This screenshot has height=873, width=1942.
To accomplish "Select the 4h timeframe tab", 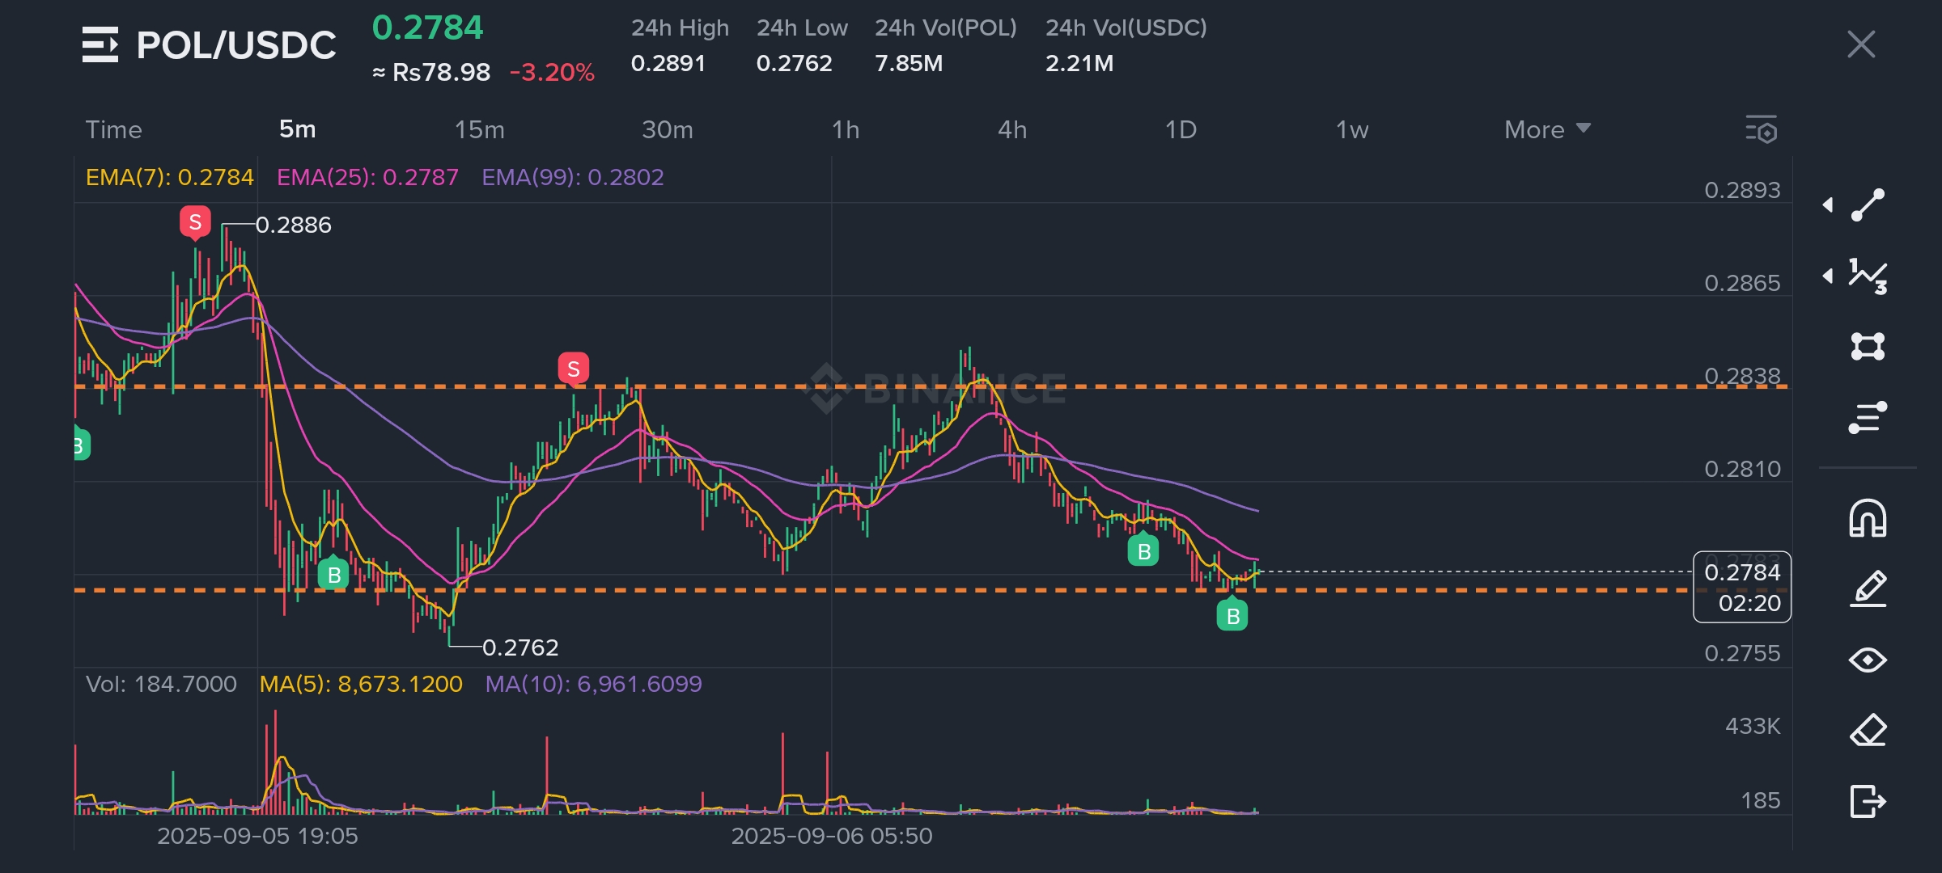I will (x=1011, y=129).
